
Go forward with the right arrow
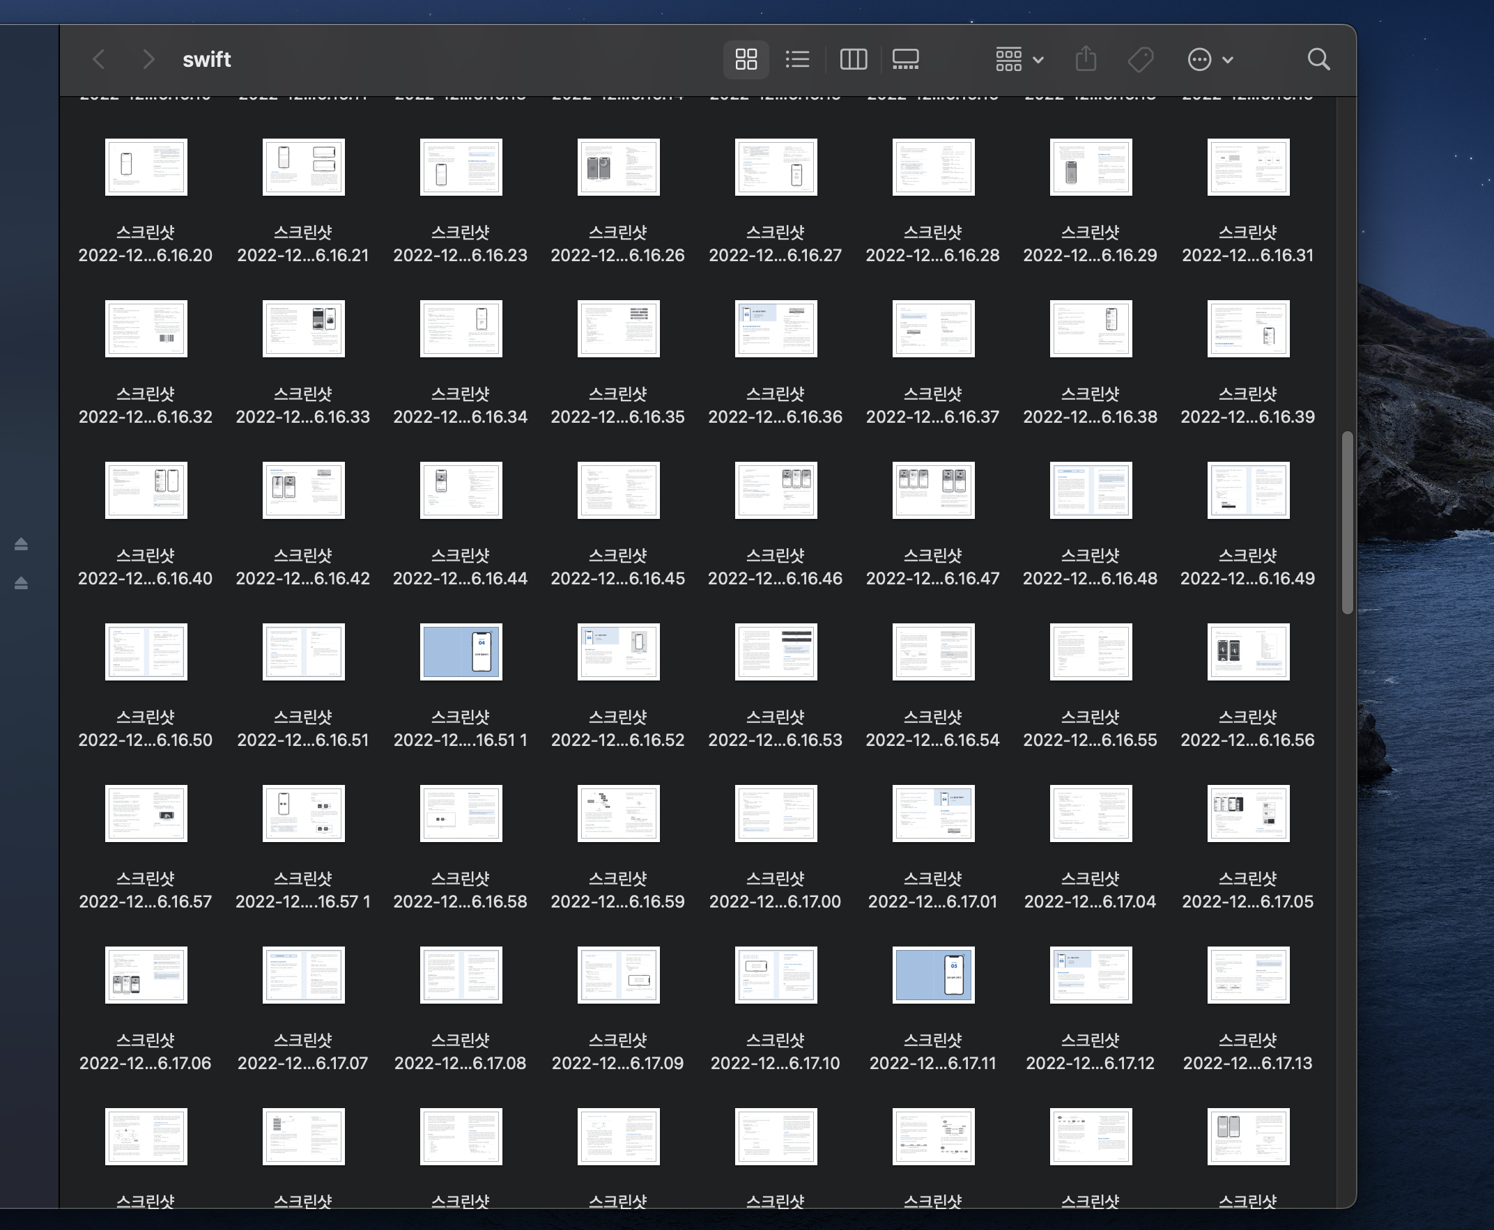(148, 59)
